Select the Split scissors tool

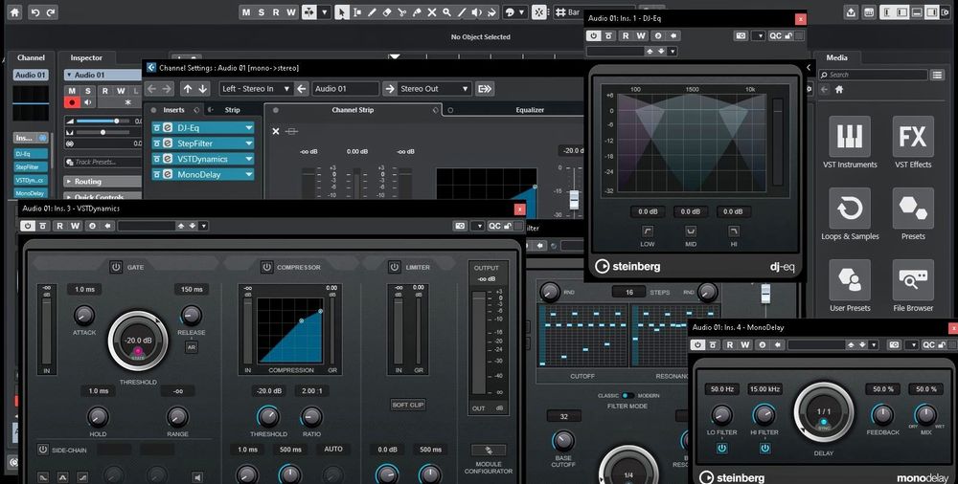[x=402, y=12]
